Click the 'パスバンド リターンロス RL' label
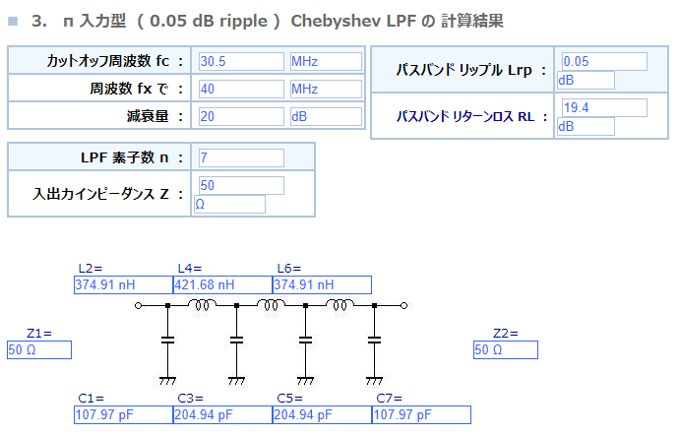This screenshot has width=680, height=436. pos(471,116)
